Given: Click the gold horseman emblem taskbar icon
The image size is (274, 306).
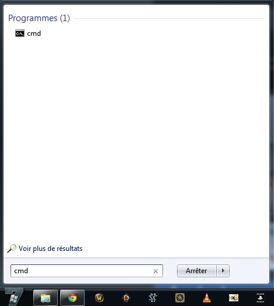Looking at the screenshot, I should click(180, 298).
